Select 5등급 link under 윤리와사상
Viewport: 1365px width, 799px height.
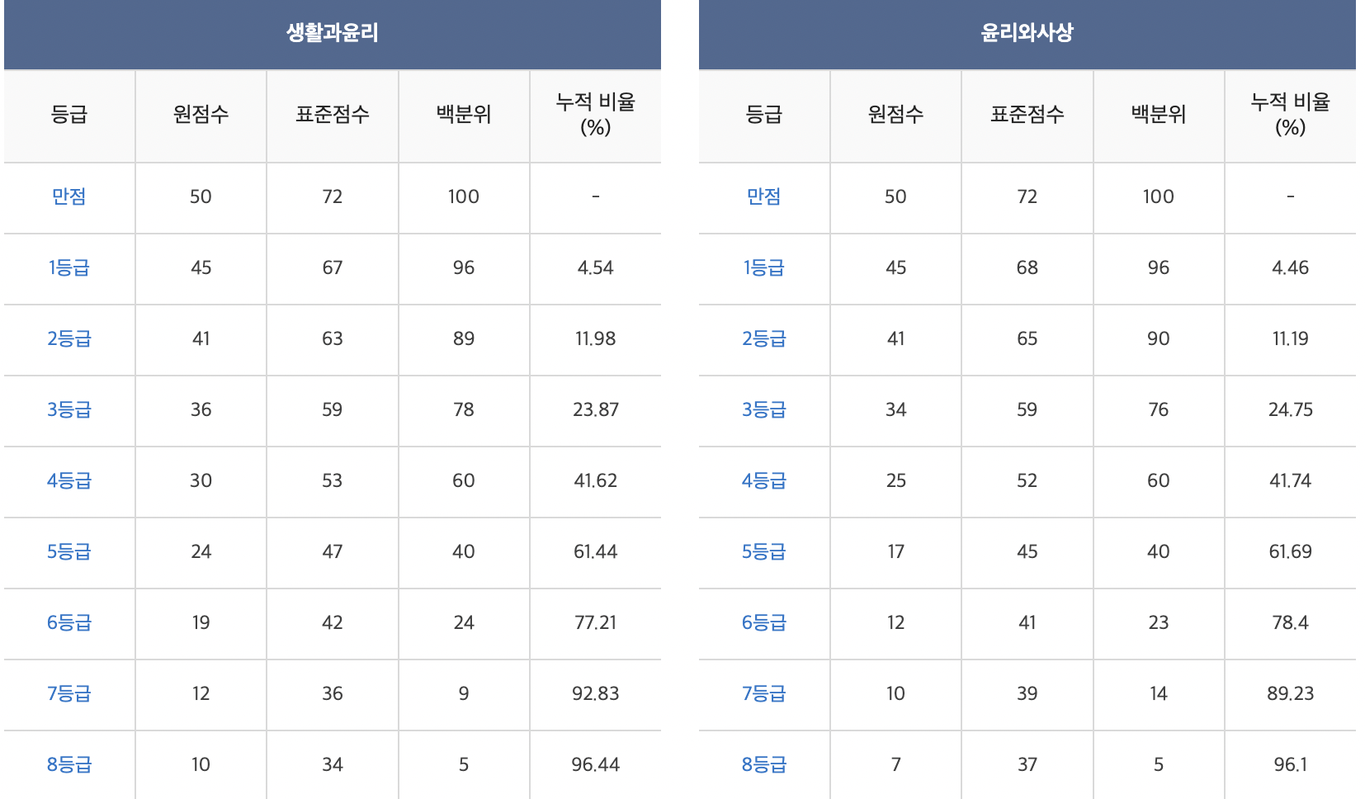(x=764, y=551)
